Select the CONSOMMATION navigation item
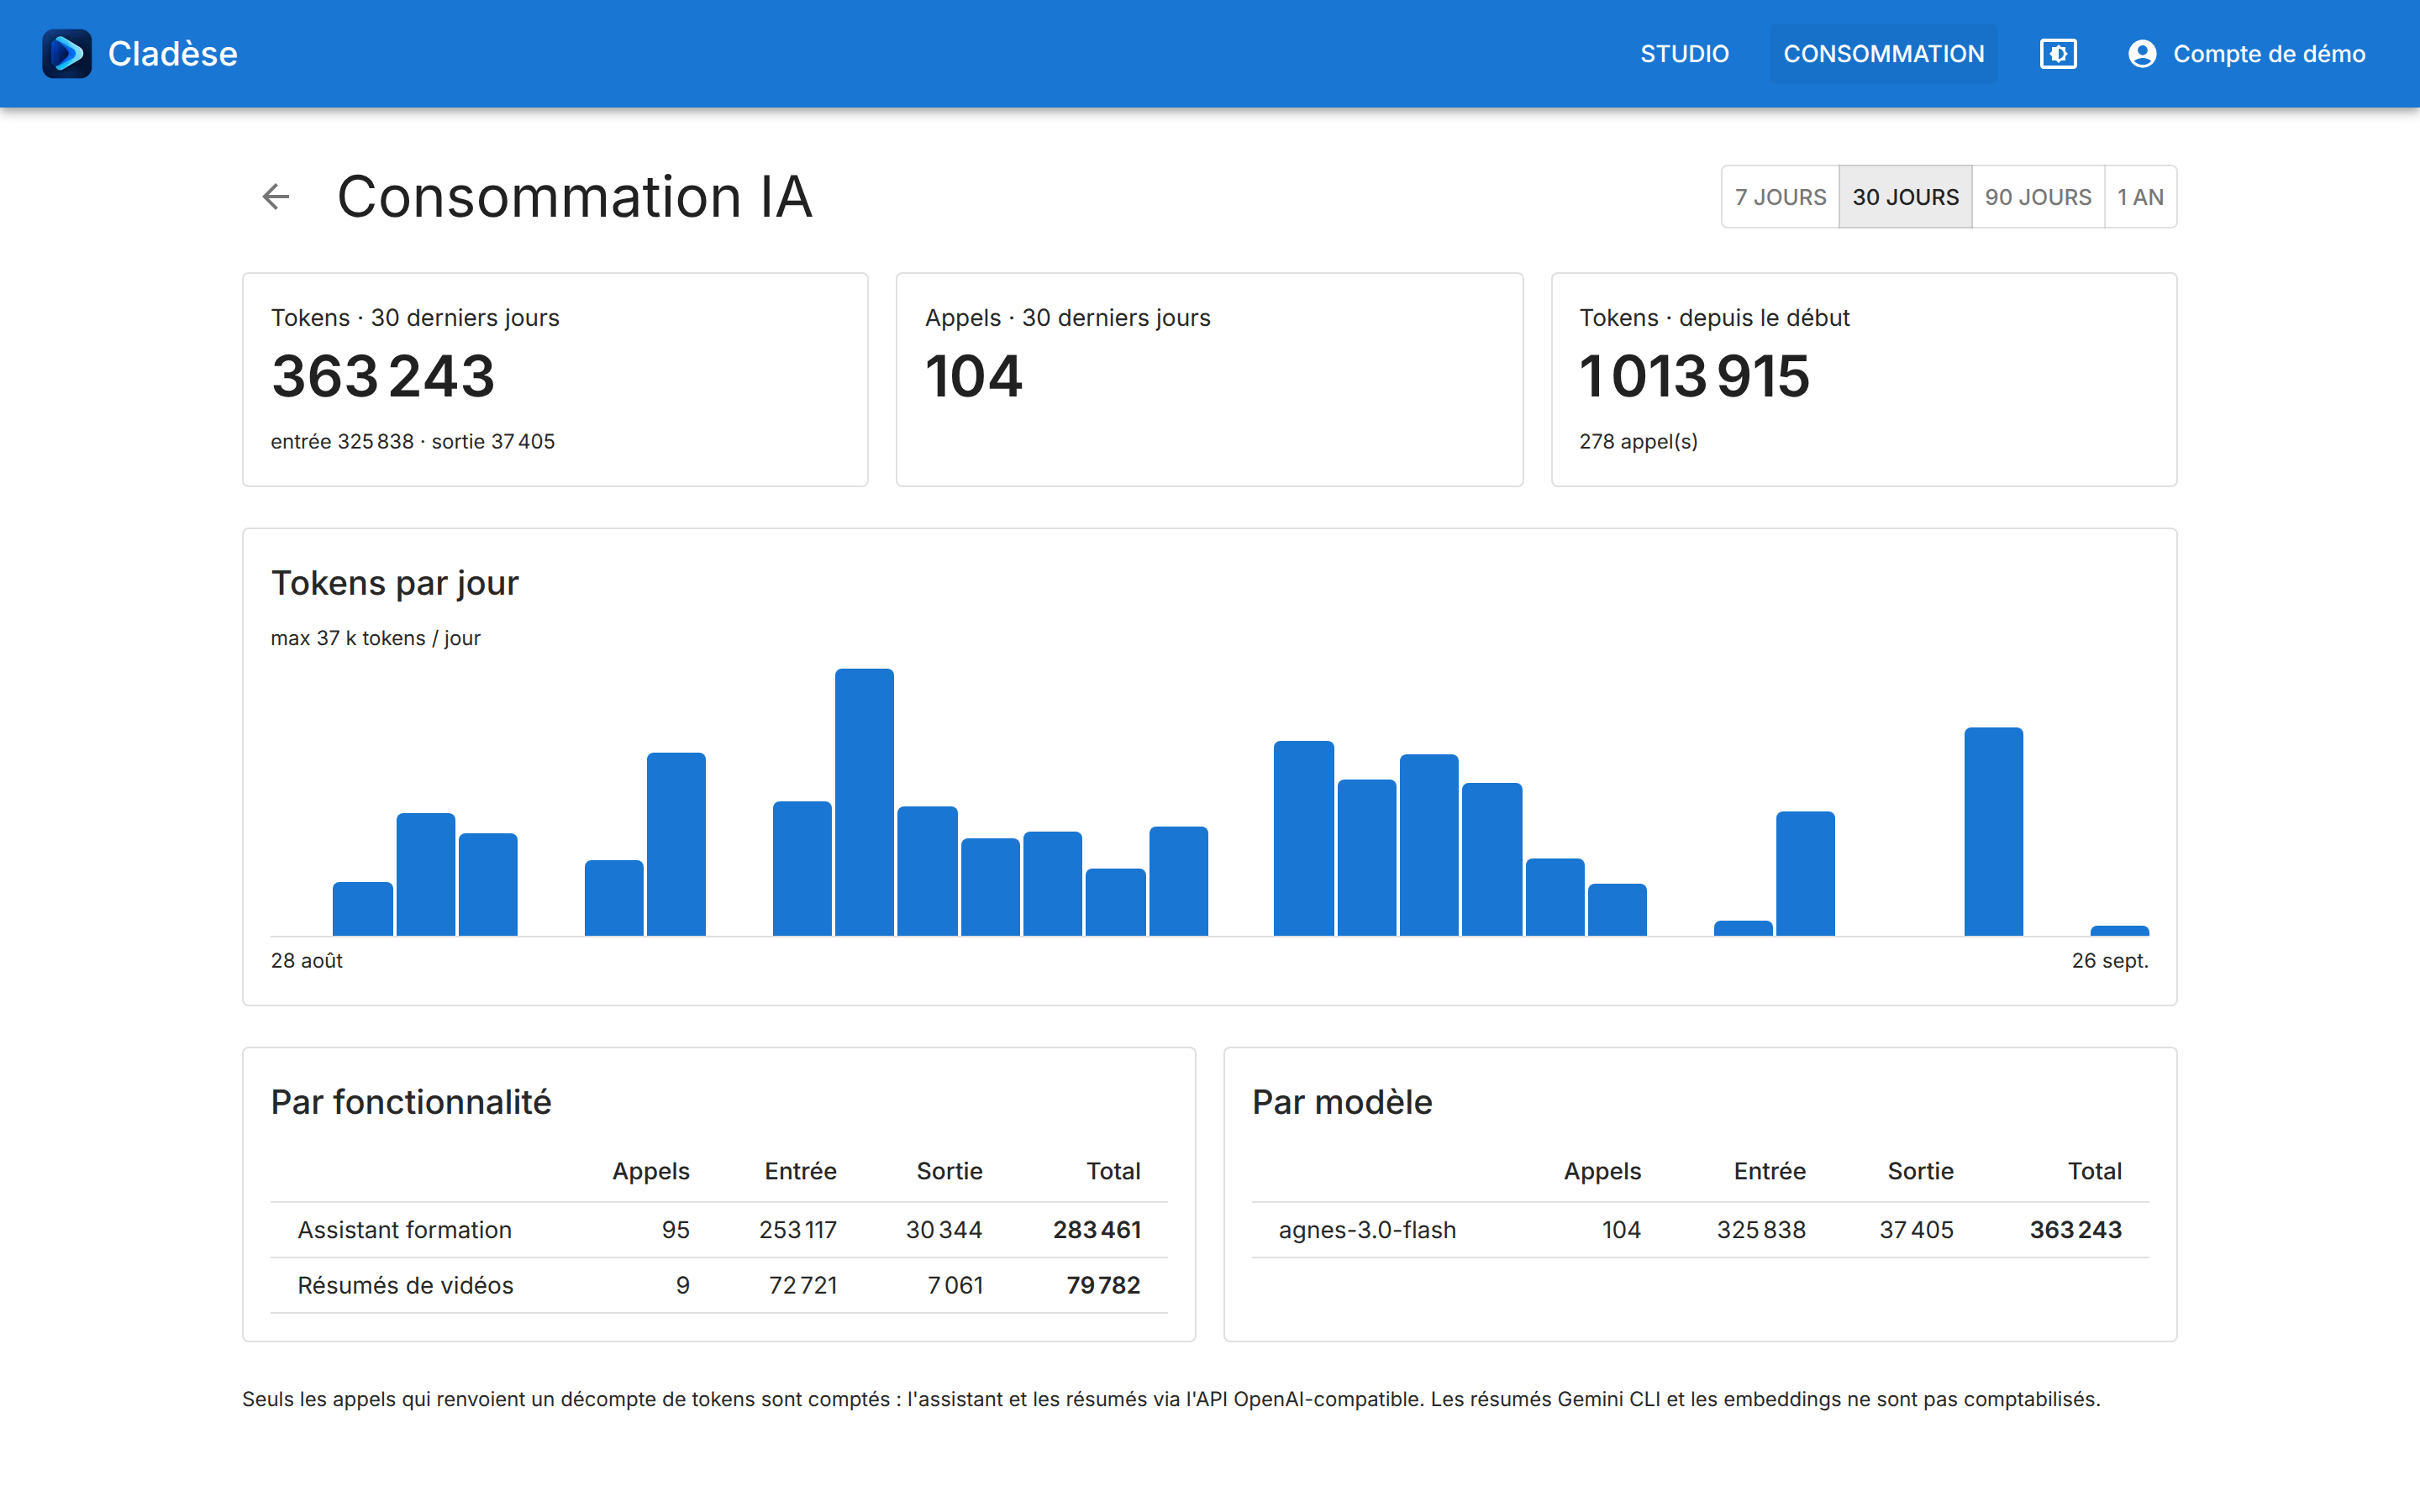This screenshot has width=2420, height=1512. 1883,54
